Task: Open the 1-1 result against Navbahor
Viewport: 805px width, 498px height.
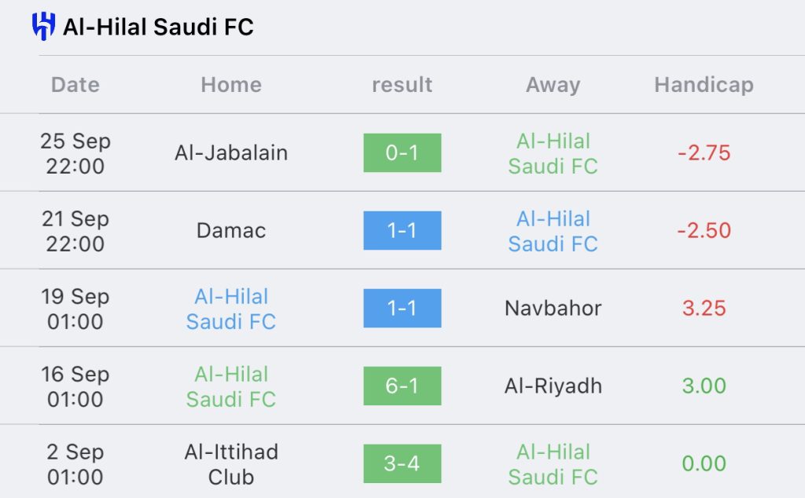Action: click(402, 308)
